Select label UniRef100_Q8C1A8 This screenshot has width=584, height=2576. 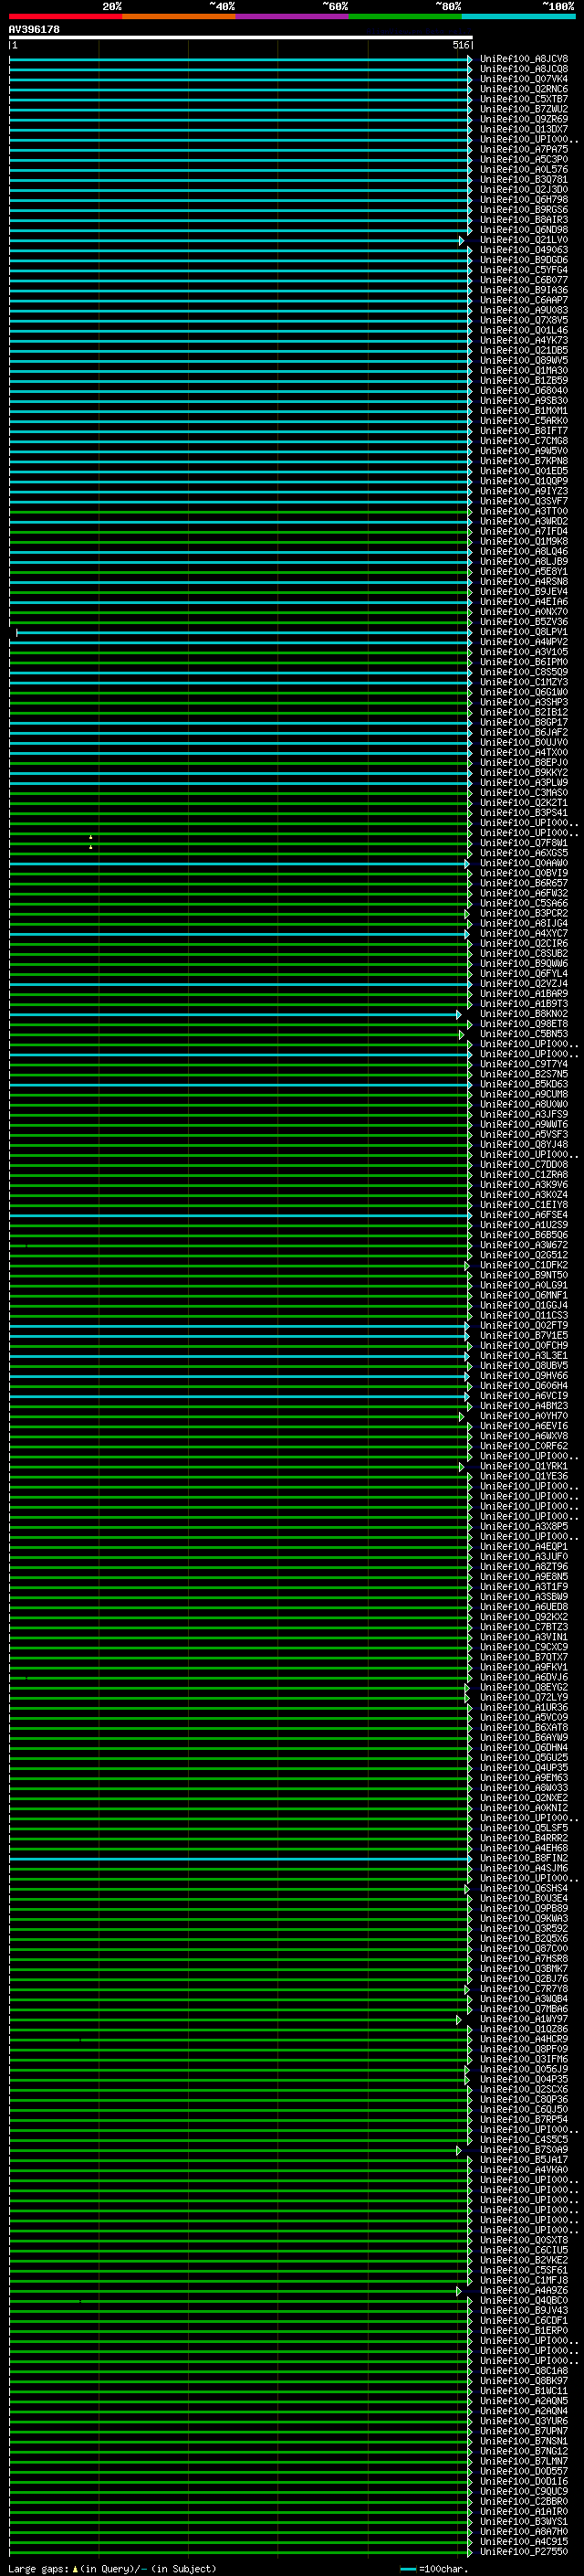[524, 2370]
